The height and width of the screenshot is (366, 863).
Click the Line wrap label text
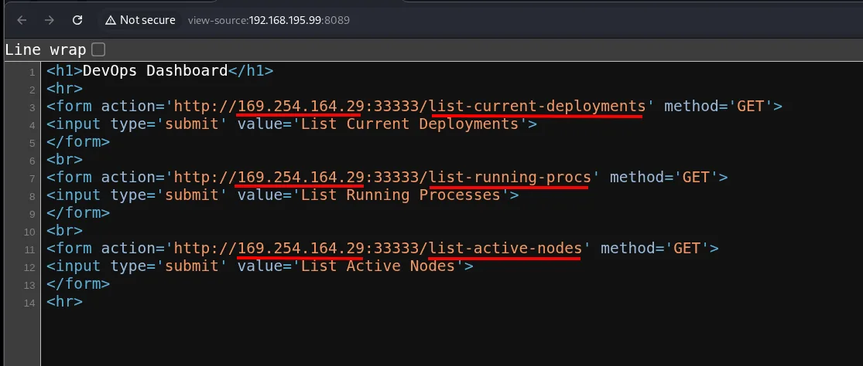click(46, 50)
